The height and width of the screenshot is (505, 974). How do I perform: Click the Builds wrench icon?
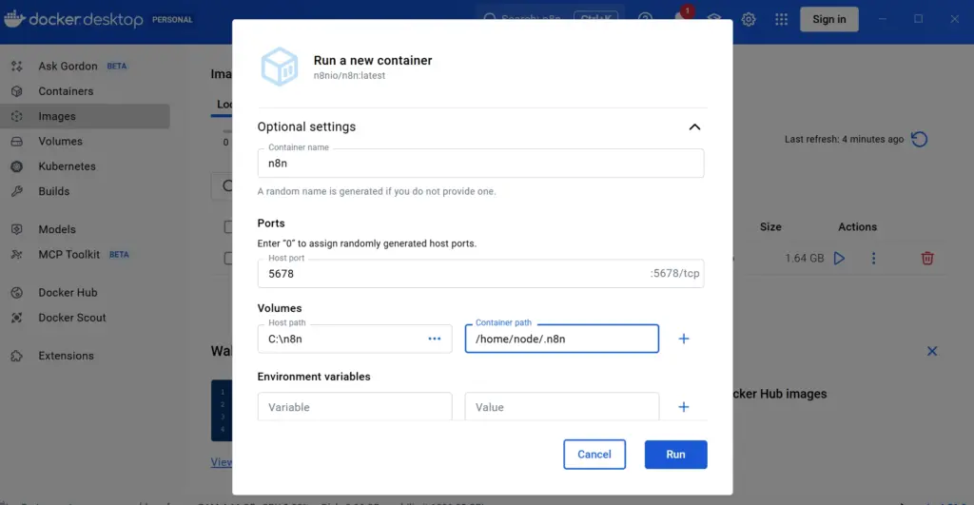point(17,191)
